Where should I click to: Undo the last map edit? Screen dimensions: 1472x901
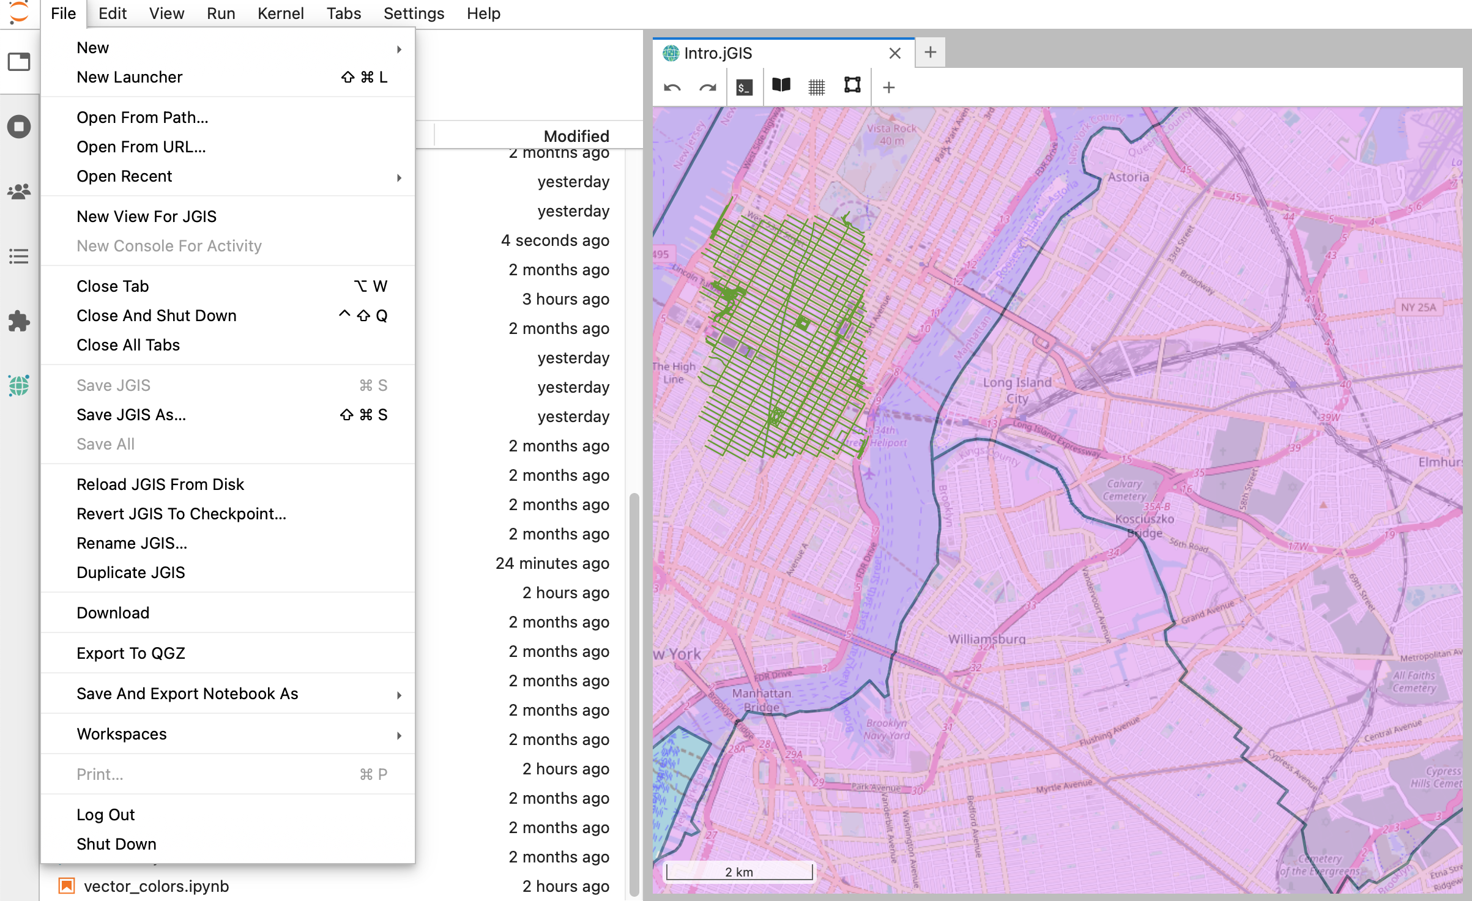[x=672, y=86]
